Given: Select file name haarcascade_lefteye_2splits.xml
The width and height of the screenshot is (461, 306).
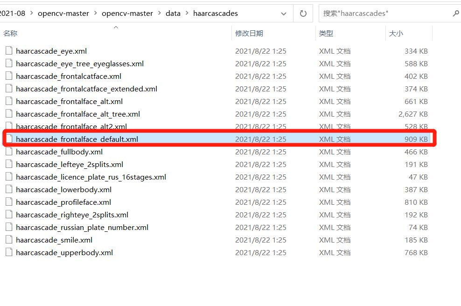Looking at the screenshot, I should pos(70,165).
